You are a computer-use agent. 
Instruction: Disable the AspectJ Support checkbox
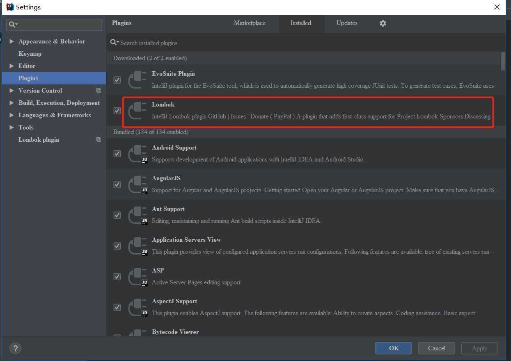(117, 307)
